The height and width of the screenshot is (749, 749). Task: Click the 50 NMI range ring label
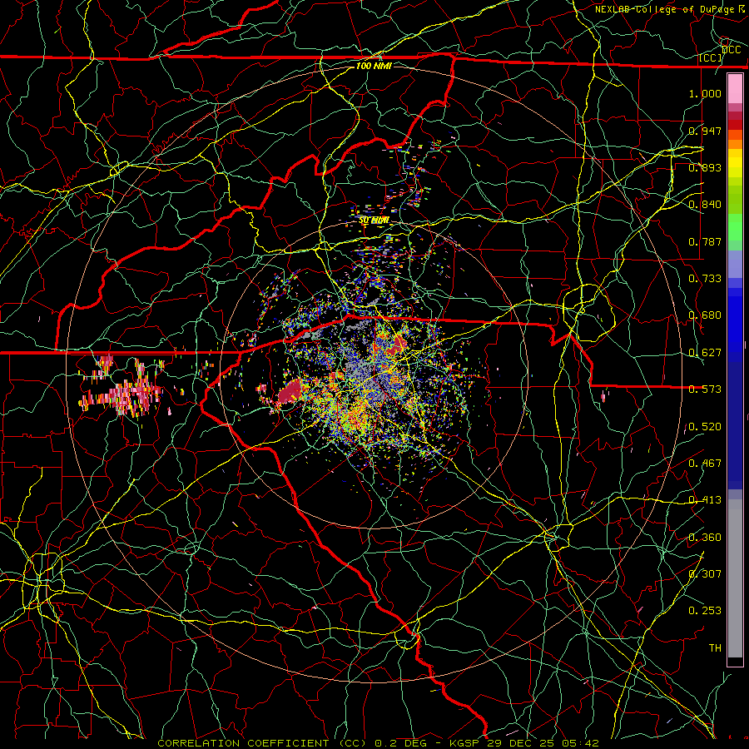point(374,220)
